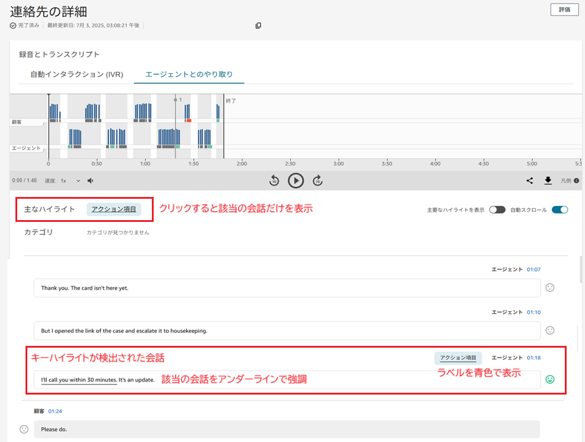Switch to 自動インタラクション (IVR) tab
This screenshot has width=585, height=442.
point(77,74)
